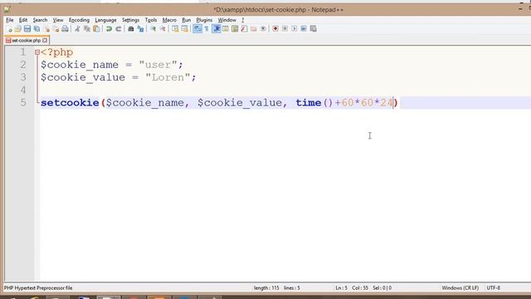
Task: Zoom in using the toolbar icon
Action: (x=153, y=29)
